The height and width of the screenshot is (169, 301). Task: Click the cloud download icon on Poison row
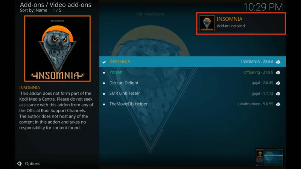coord(278,72)
